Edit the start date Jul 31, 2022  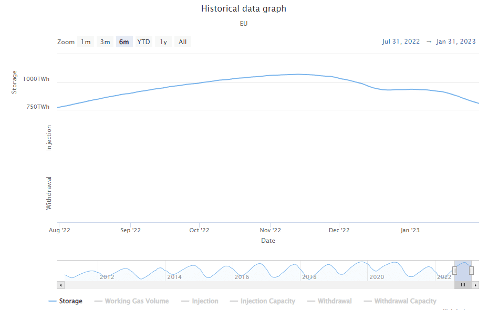tap(401, 42)
